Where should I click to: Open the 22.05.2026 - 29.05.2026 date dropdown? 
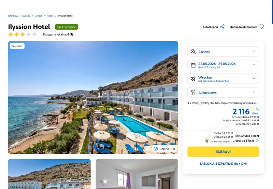(x=223, y=65)
